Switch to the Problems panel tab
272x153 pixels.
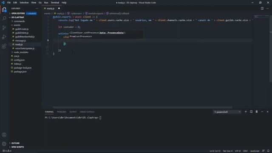[x=61, y=112]
